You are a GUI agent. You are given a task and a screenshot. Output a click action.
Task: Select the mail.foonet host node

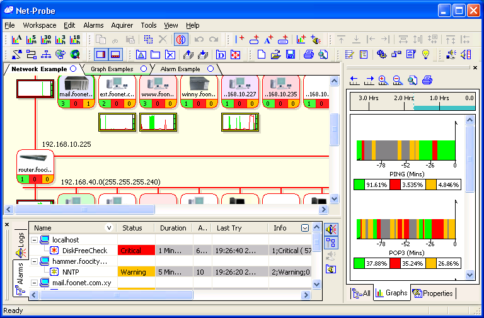[76, 91]
